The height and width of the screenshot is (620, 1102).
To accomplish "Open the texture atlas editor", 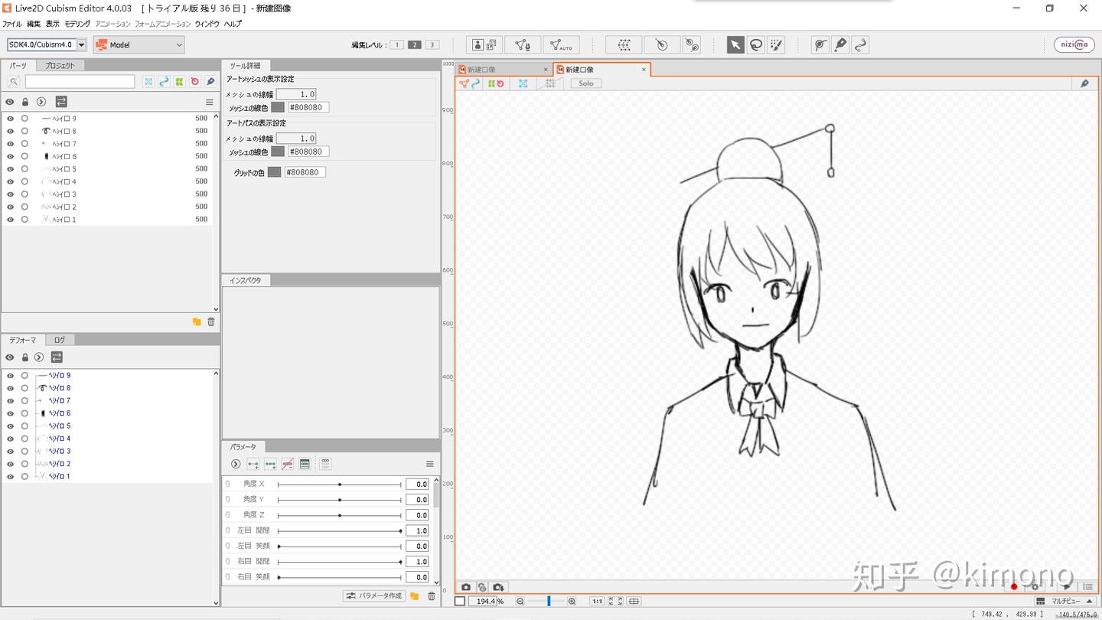I will (484, 45).
